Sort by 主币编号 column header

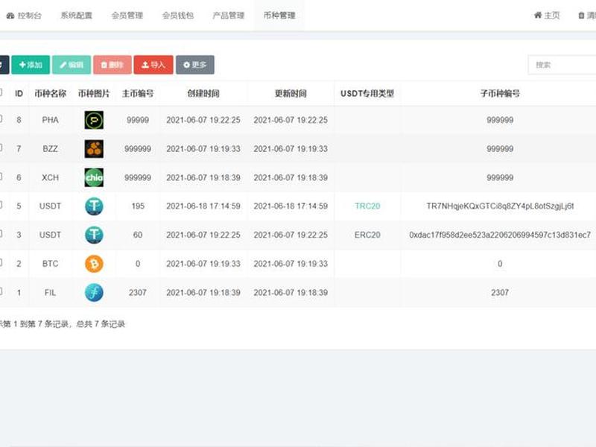pyautogui.click(x=138, y=94)
